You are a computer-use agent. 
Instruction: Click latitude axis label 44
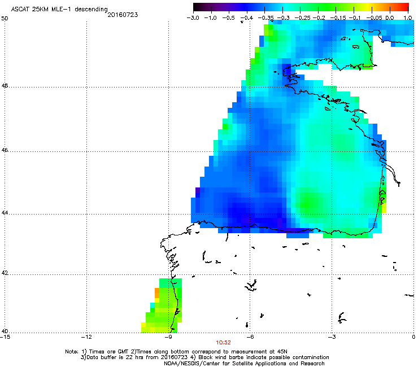coord(5,213)
